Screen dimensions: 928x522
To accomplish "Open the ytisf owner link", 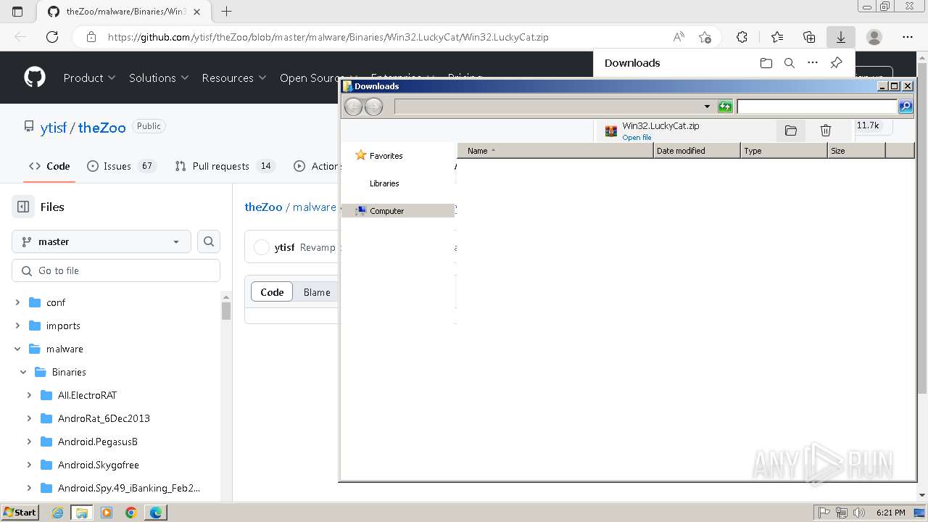I will [54, 128].
